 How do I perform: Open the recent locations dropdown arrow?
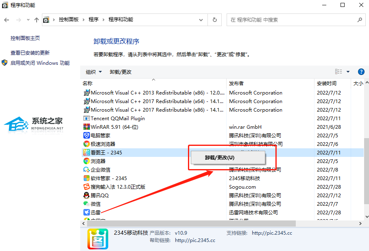pyautogui.click(x=28, y=20)
